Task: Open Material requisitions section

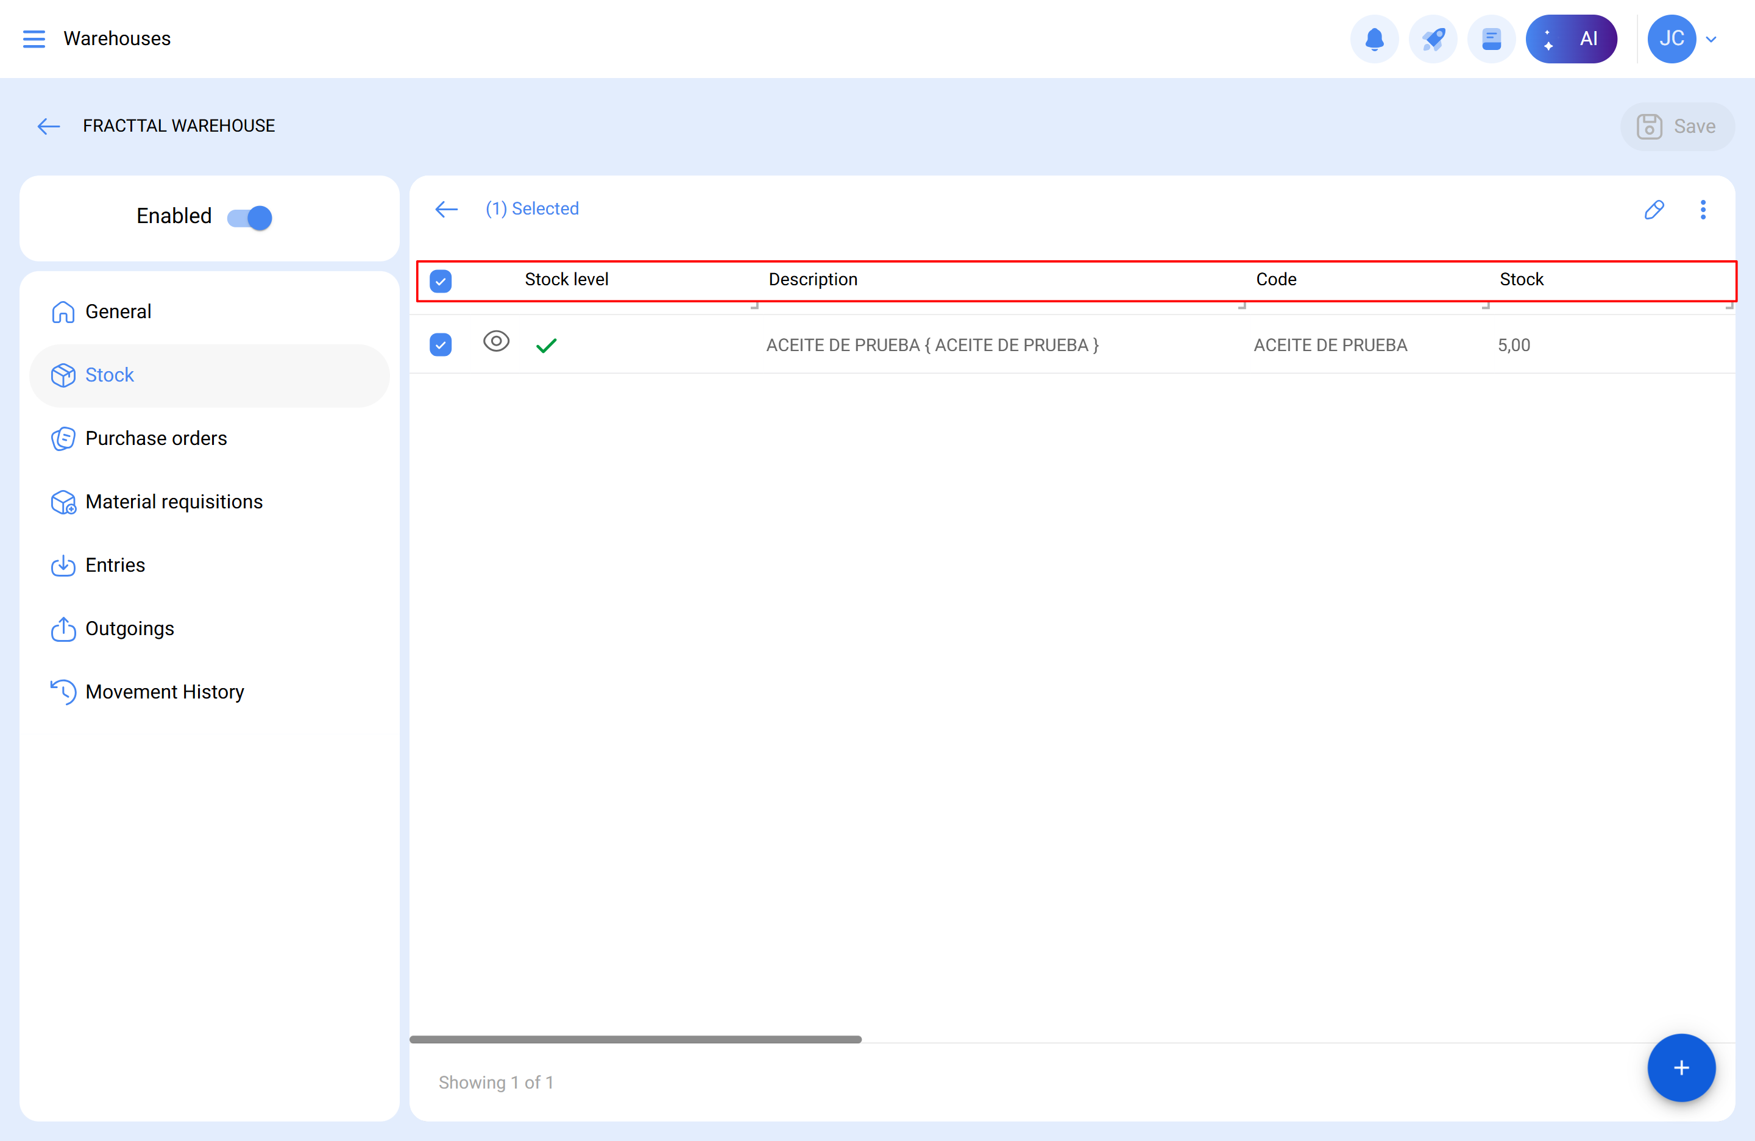Action: tap(173, 502)
